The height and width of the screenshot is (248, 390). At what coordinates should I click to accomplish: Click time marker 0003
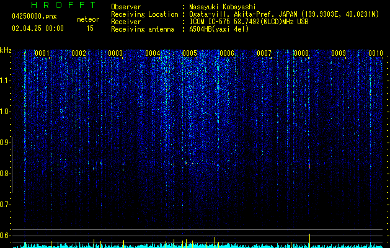point(115,53)
